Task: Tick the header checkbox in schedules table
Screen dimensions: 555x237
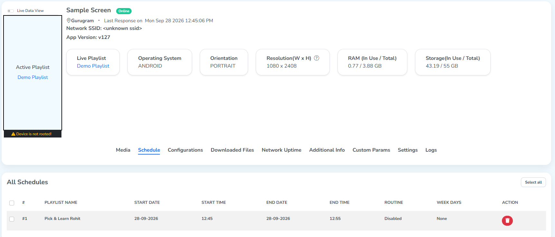Action: pos(12,203)
